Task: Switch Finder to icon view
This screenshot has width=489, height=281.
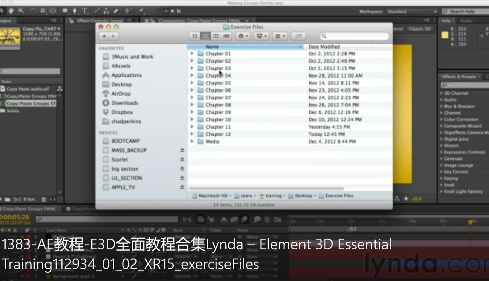Action: pyautogui.click(x=194, y=36)
